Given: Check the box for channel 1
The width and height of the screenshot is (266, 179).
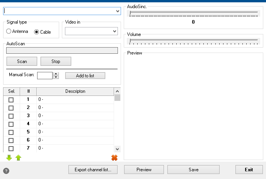Looking at the screenshot, I should click(11, 100).
